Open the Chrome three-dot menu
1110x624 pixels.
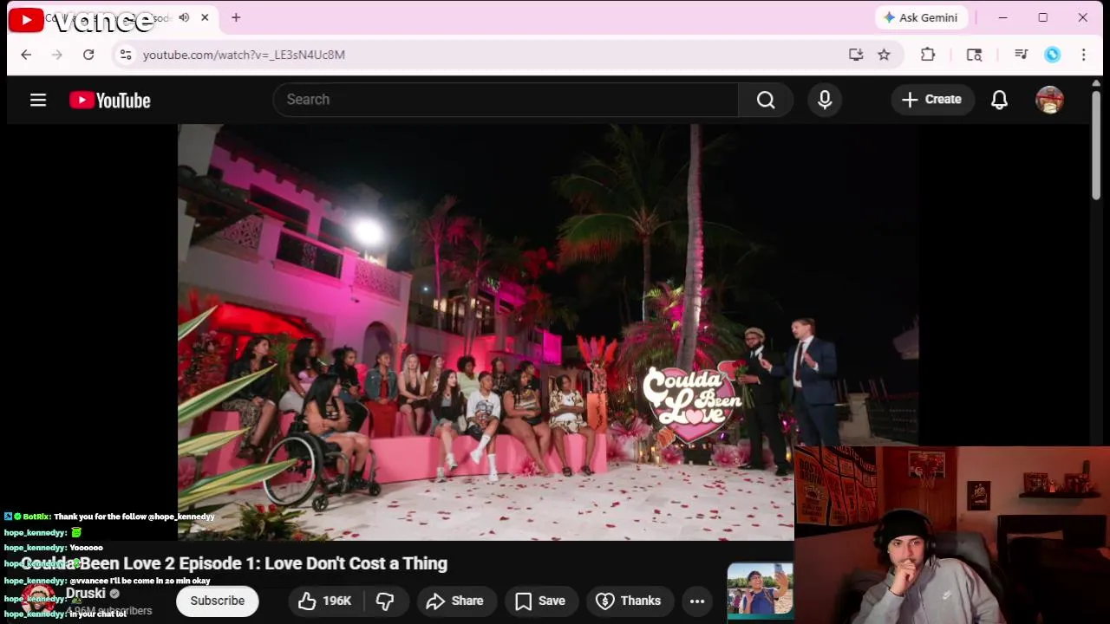point(1083,55)
